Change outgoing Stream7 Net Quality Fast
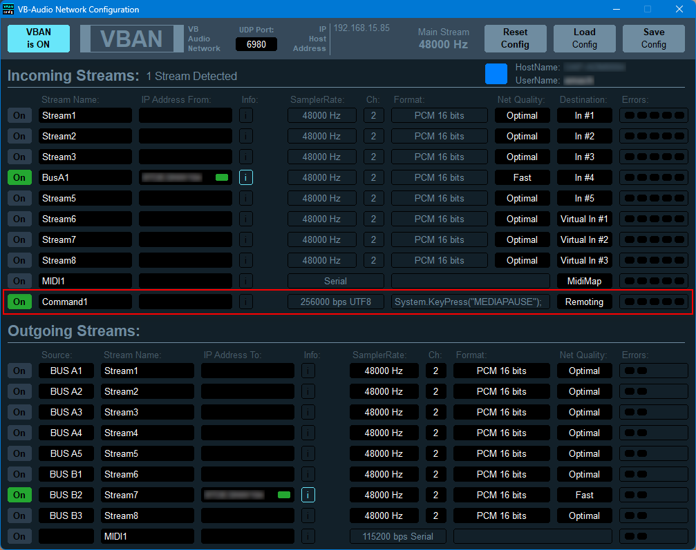696x550 pixels. 585,495
